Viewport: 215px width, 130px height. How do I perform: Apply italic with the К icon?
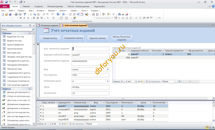click(24, 18)
